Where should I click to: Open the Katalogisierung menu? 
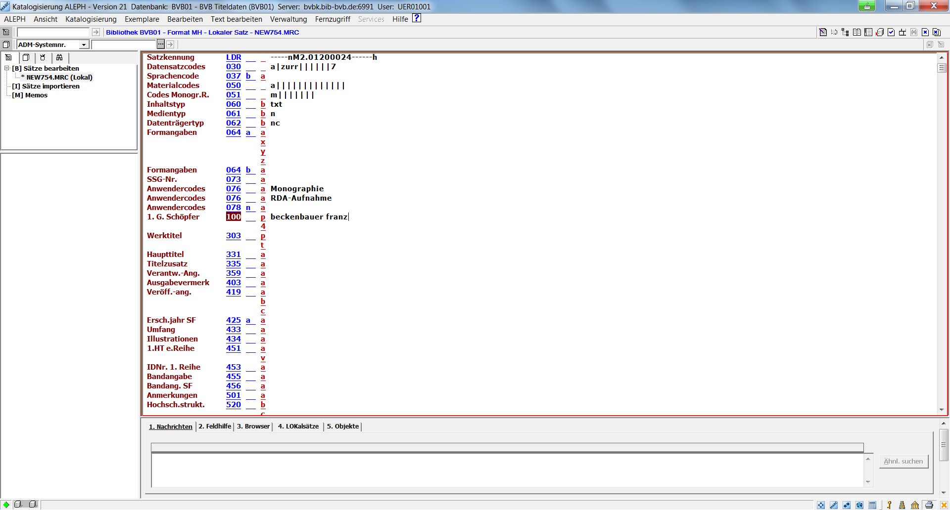pos(91,19)
